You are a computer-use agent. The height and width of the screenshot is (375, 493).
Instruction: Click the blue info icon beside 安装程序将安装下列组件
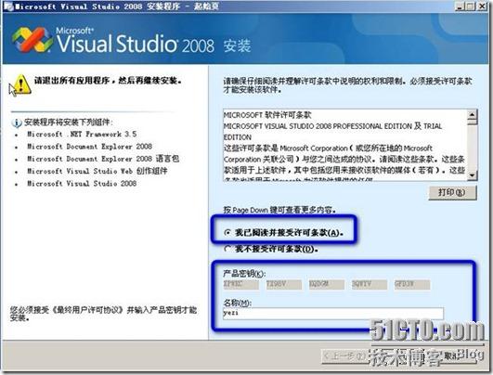coord(17,123)
